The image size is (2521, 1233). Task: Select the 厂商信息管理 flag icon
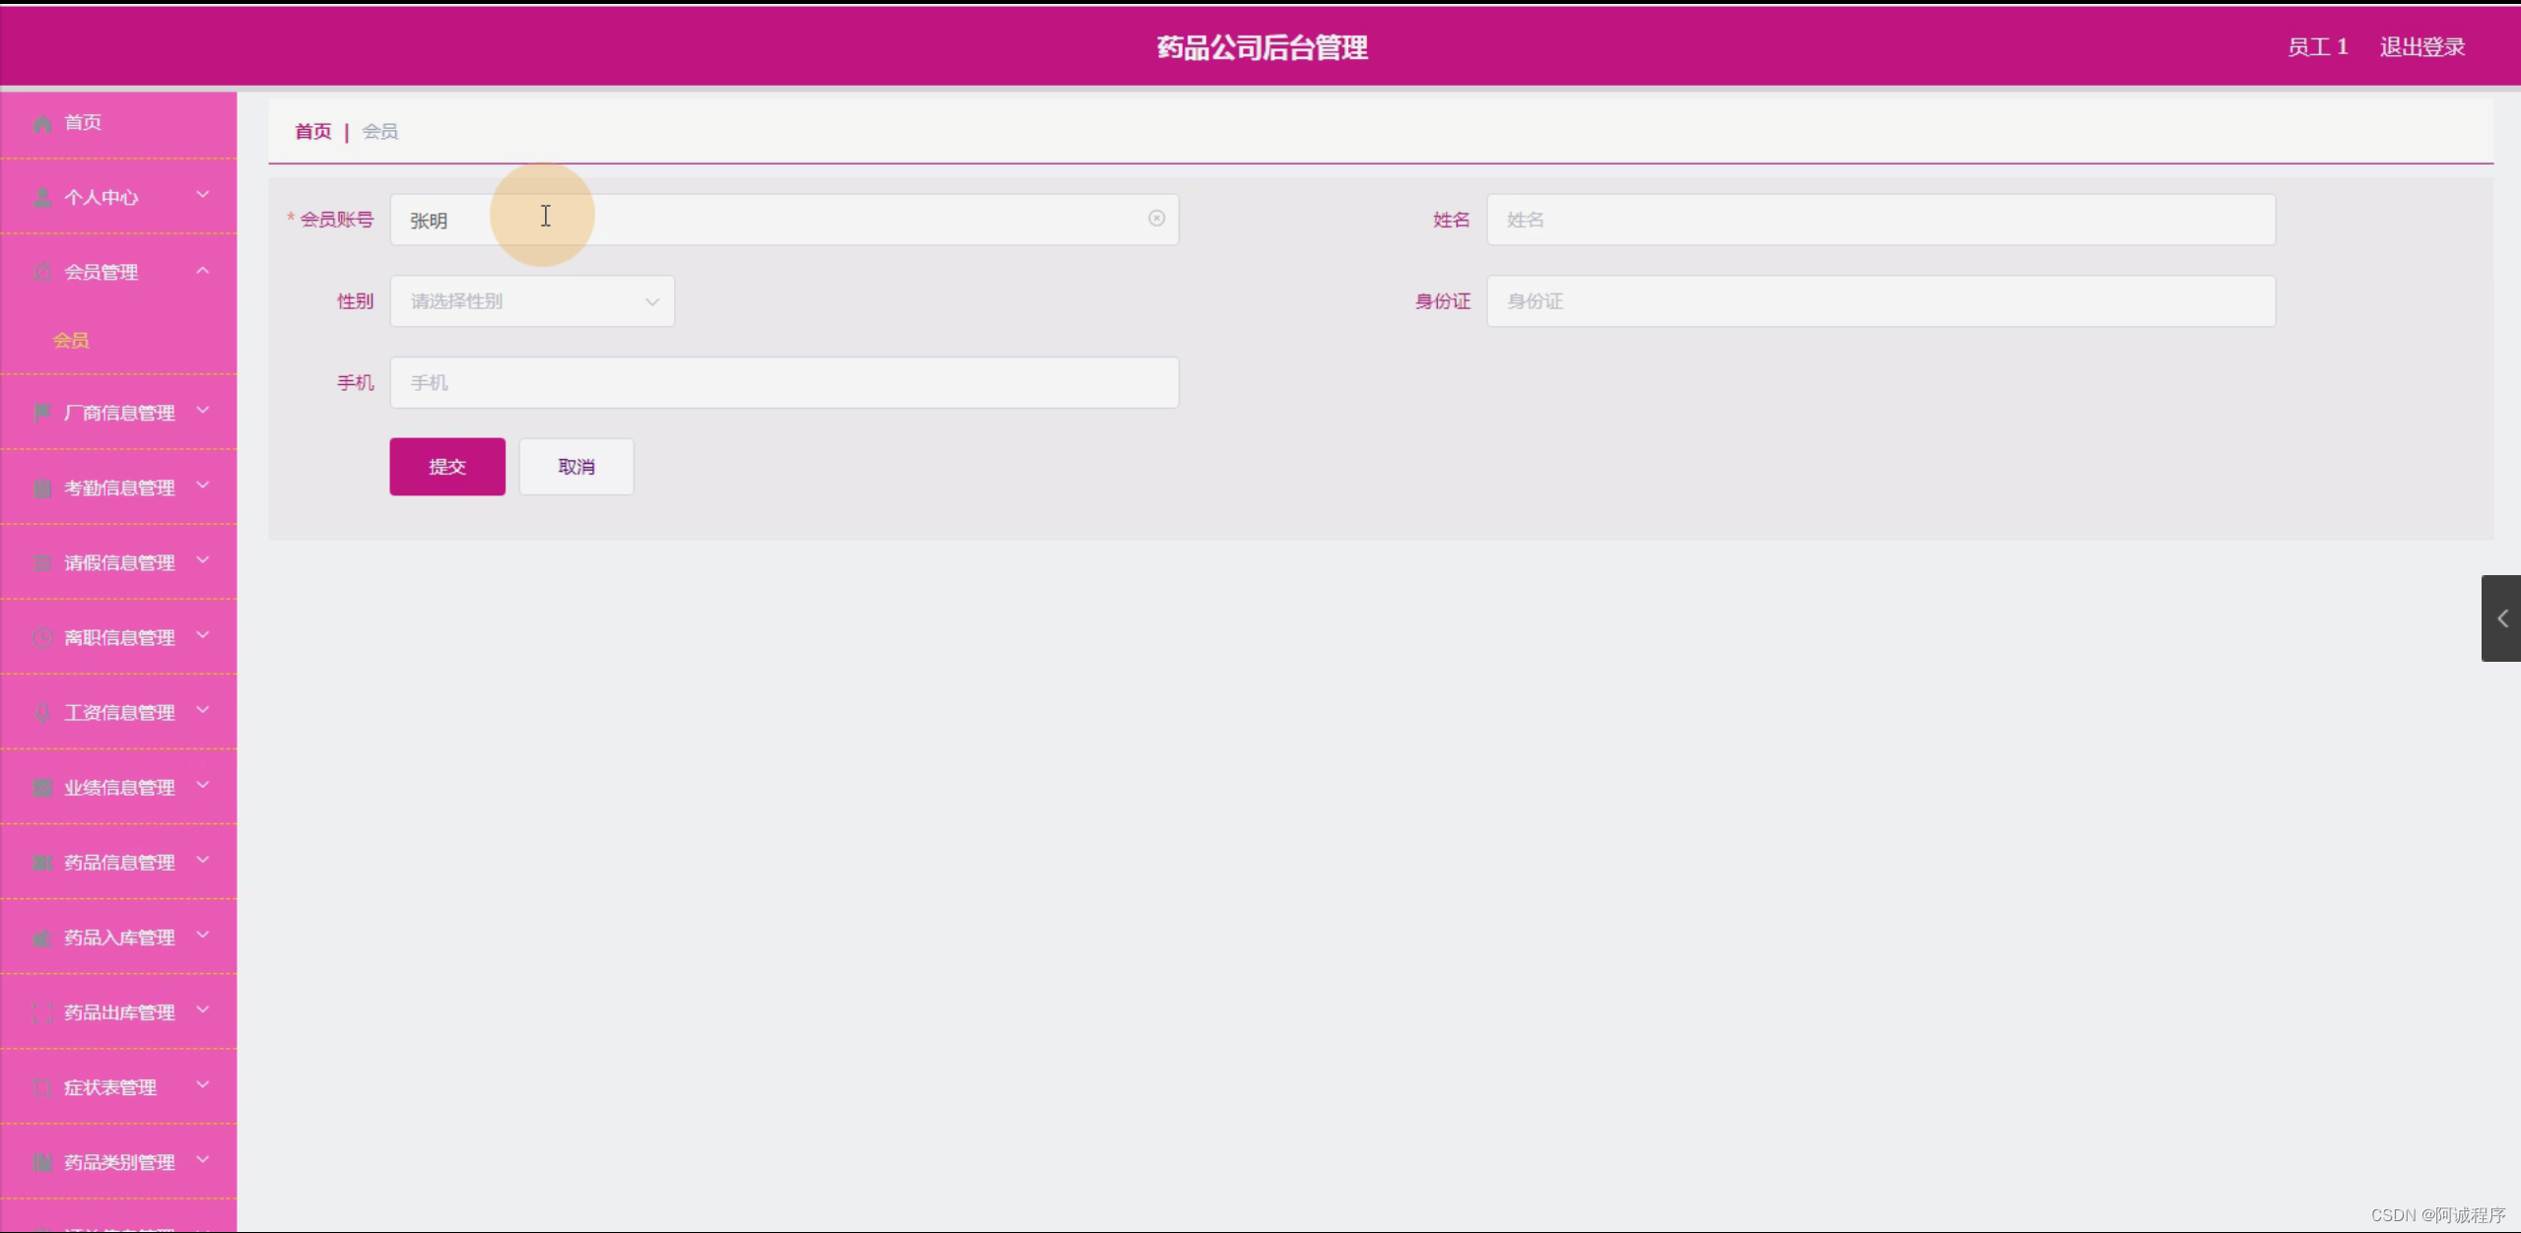coord(41,412)
